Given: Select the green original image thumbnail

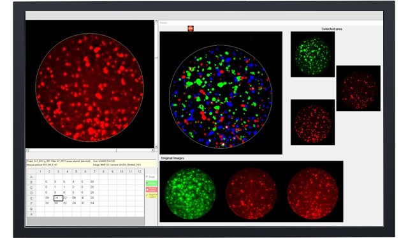Looking at the screenshot, I should 190,193.
